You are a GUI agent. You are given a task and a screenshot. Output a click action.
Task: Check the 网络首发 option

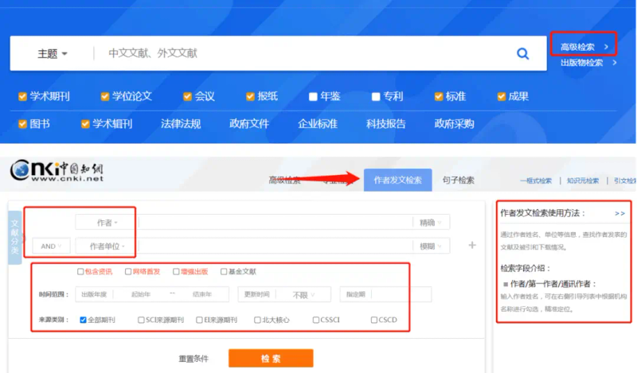[128, 271]
